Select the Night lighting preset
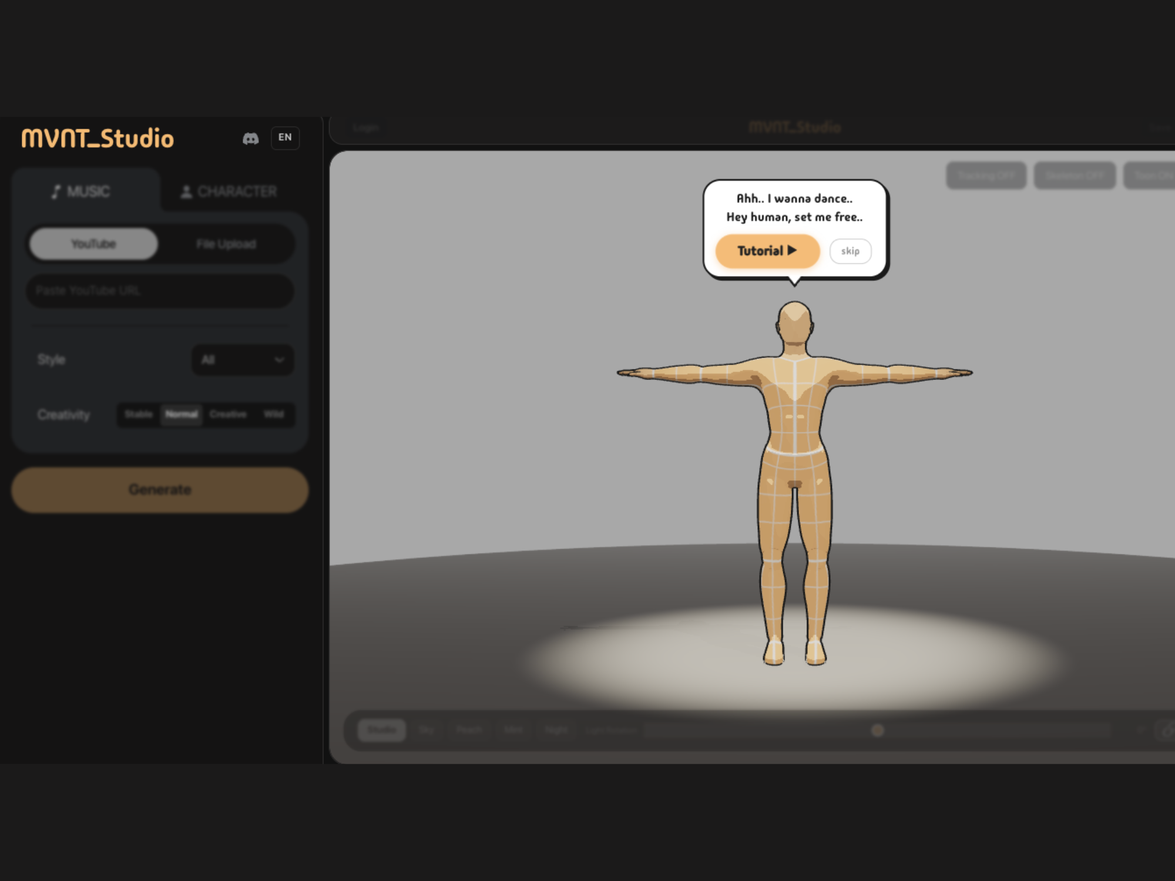The height and width of the screenshot is (881, 1175). pos(556,729)
